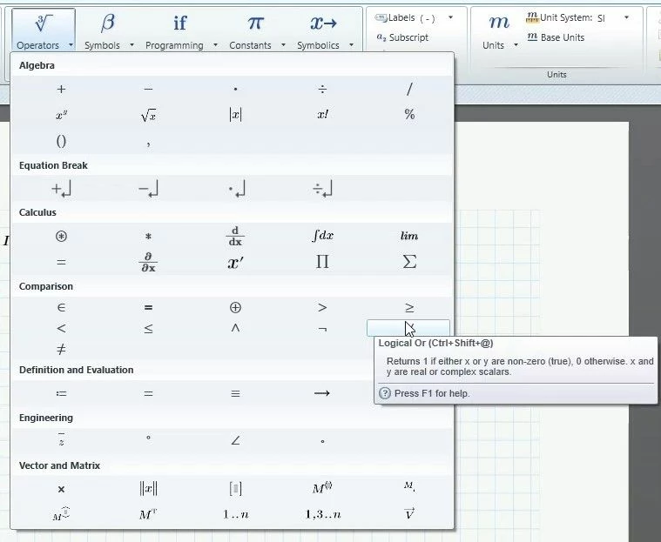The height and width of the screenshot is (542, 661).
Task: Insert the subtraction − operator under Algebra
Action: click(148, 89)
